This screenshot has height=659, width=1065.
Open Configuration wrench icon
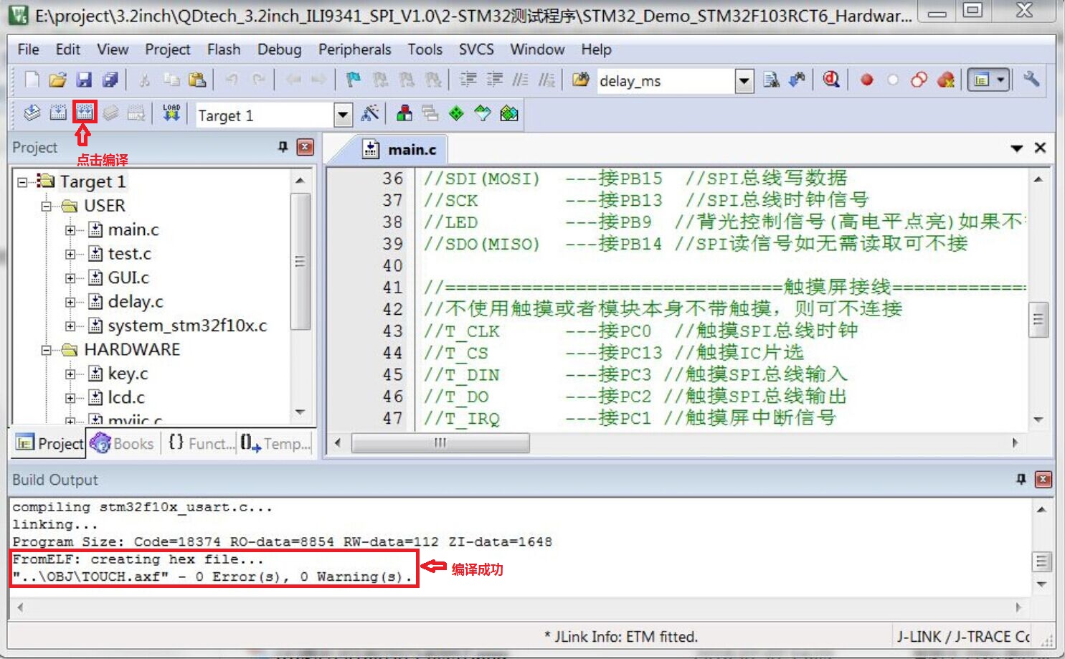coord(1031,80)
